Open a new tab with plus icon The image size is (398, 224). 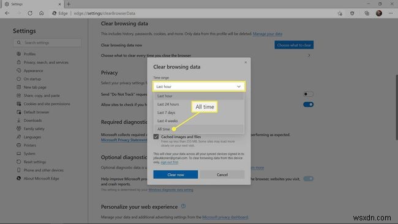click(69, 4)
